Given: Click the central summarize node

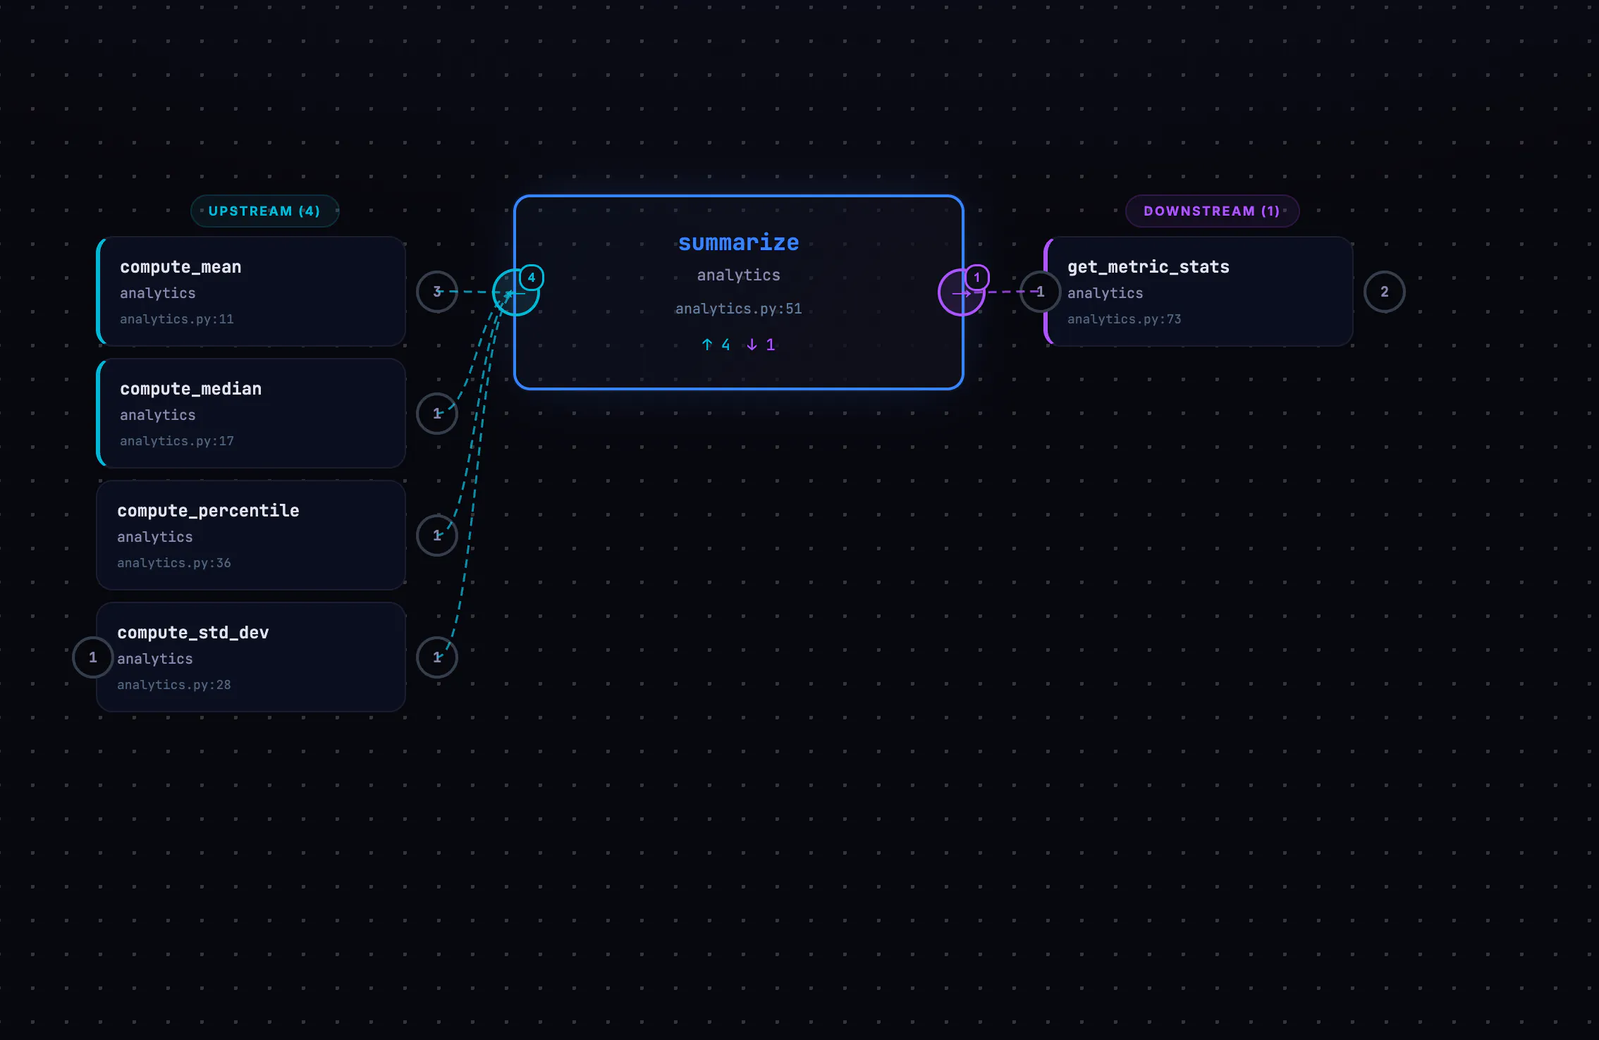Looking at the screenshot, I should 739,292.
